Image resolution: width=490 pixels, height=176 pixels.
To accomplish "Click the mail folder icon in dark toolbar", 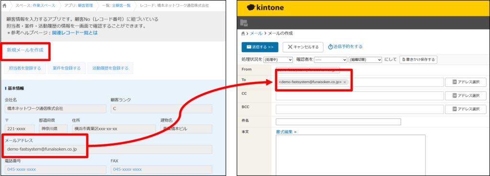I will 244,22.
